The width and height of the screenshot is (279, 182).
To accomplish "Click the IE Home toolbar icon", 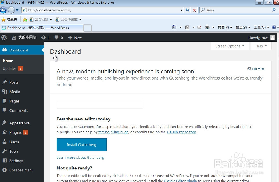I will (x=174, y=27).
